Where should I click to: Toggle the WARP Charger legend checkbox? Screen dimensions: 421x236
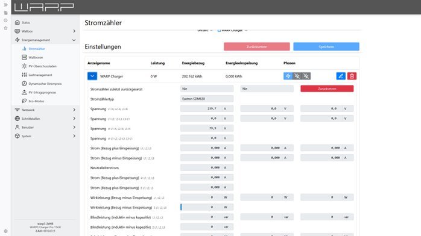(x=219, y=30)
